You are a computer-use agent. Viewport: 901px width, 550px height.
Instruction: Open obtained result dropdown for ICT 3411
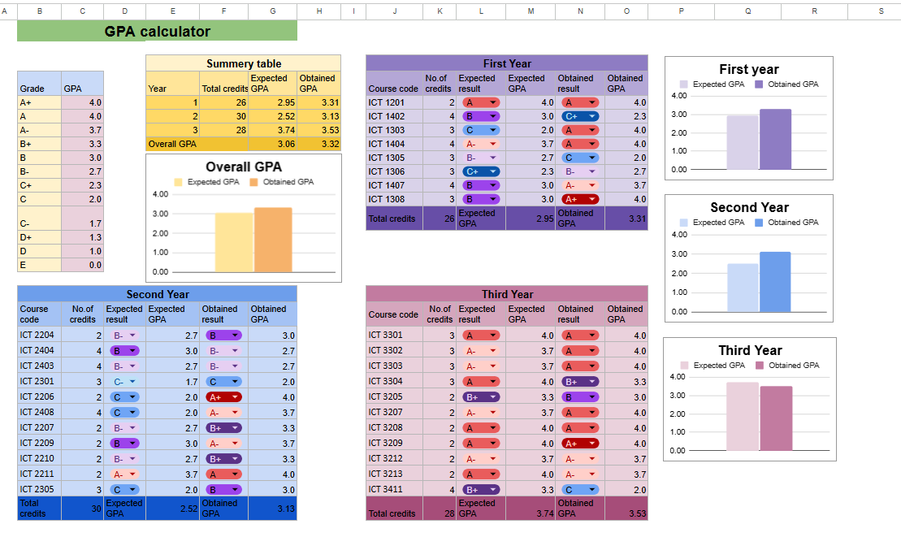point(580,490)
